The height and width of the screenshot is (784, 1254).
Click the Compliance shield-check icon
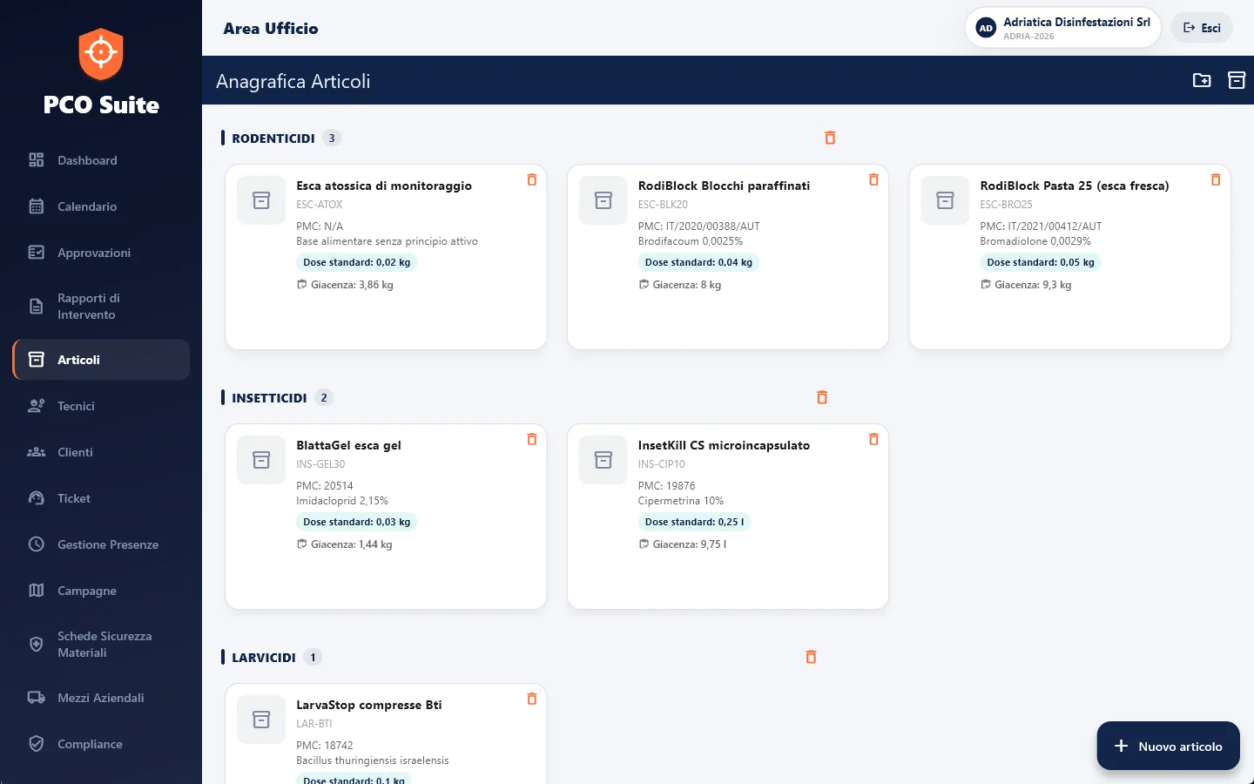point(36,744)
